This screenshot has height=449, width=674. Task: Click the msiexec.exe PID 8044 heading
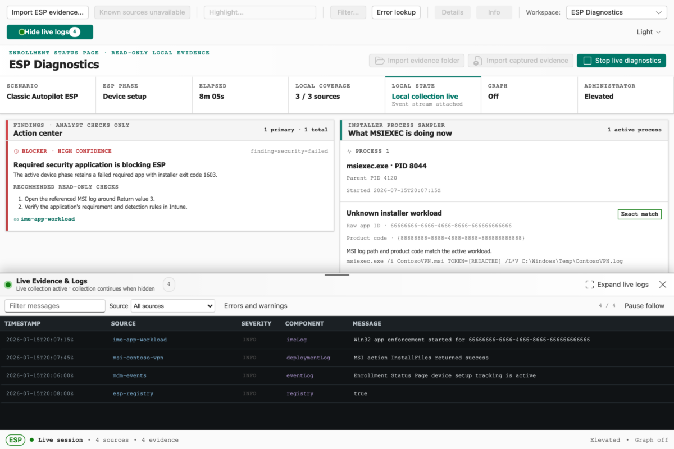tap(387, 166)
